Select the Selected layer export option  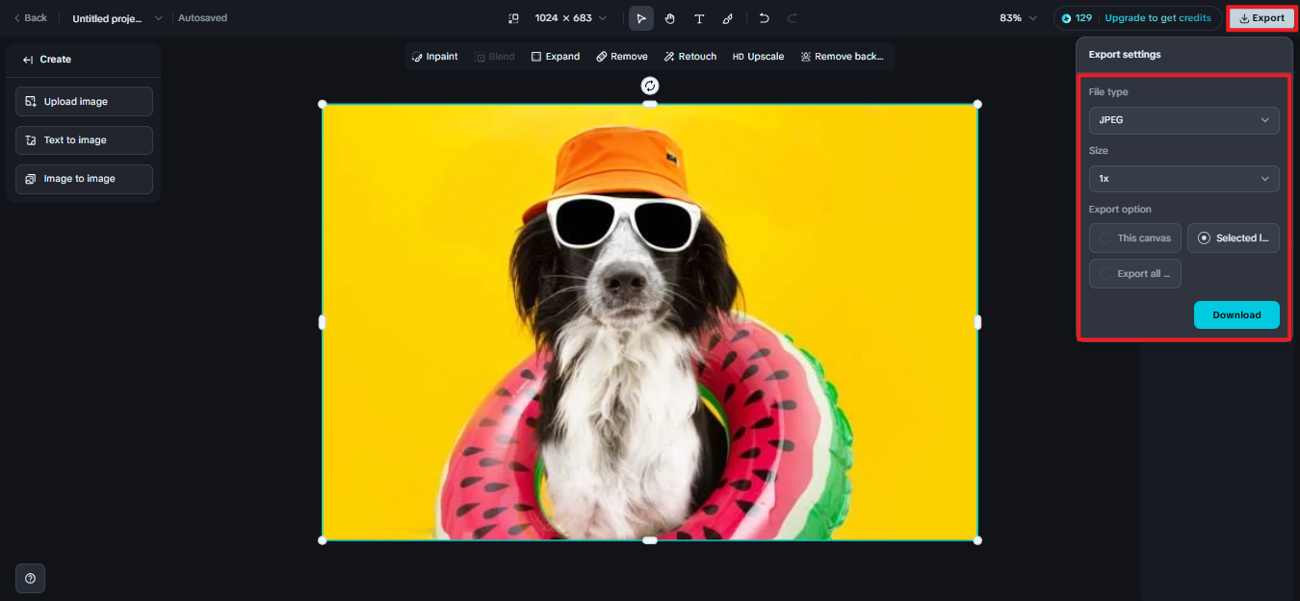tap(1234, 238)
